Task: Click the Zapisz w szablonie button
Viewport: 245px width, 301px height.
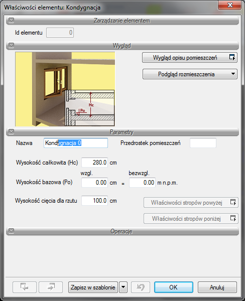Action: coord(93,287)
